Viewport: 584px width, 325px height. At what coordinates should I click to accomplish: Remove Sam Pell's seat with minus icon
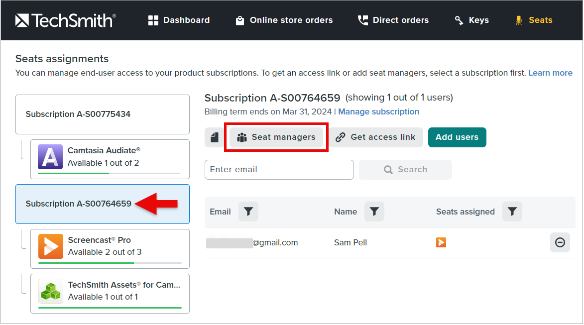coord(560,242)
